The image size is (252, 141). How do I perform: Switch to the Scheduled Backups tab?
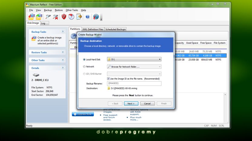(x=115, y=29)
